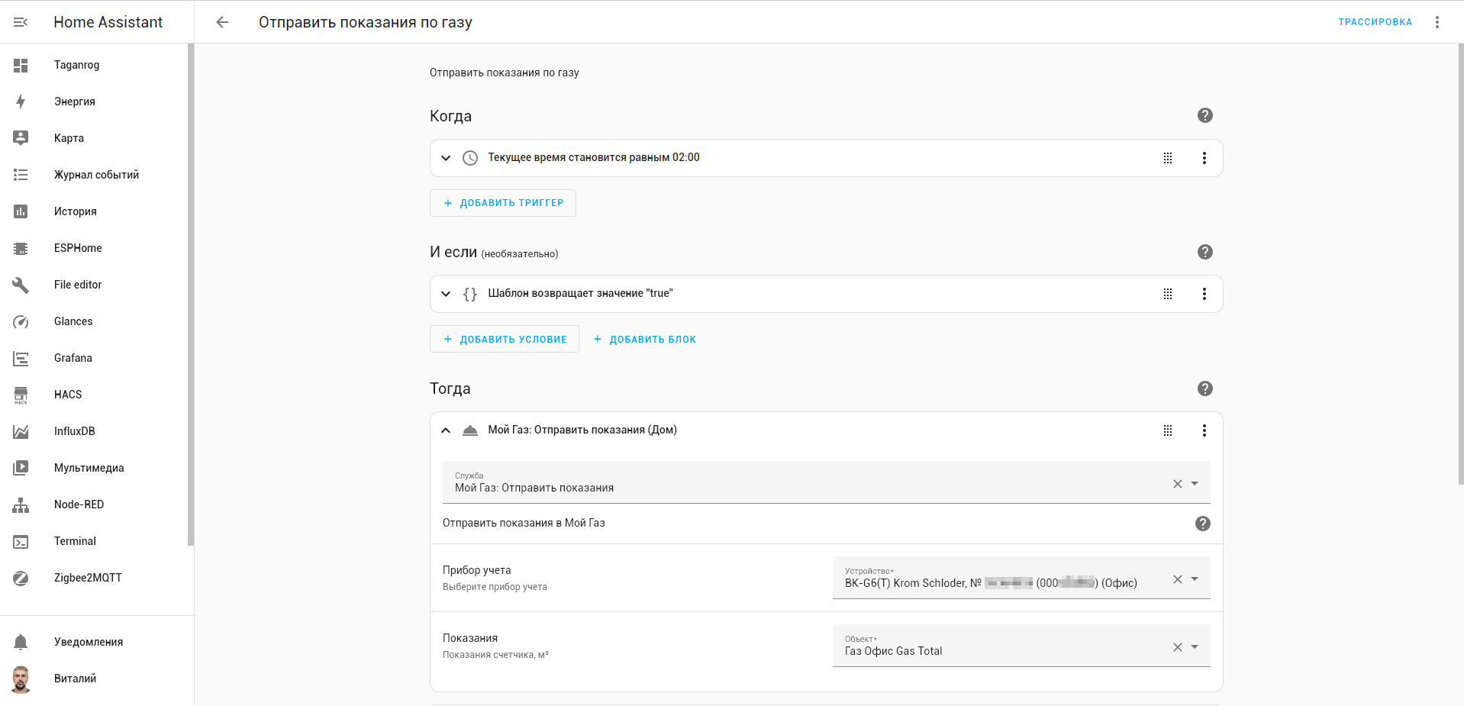Click the Grafana icon in sidebar
The width and height of the screenshot is (1464, 706).
tap(21, 358)
